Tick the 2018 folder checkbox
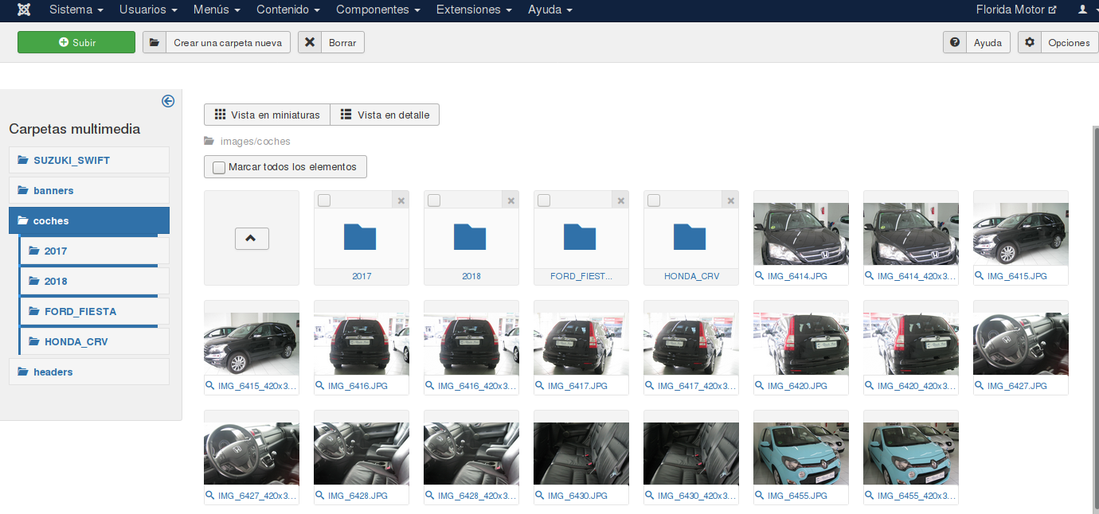This screenshot has height=514, width=1099. [x=434, y=201]
